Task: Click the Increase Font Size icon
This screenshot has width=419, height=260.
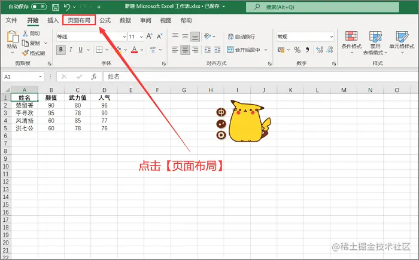Action: (150, 36)
